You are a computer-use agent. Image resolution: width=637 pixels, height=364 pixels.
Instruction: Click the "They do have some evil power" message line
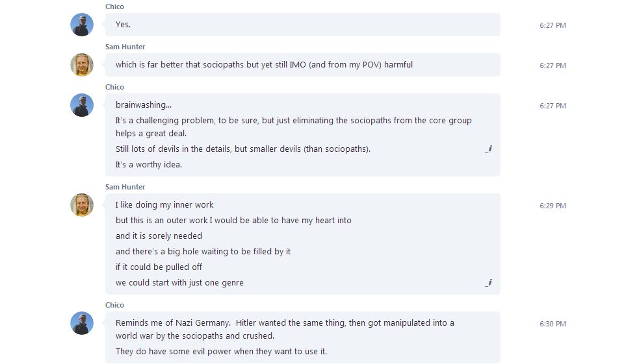click(x=221, y=352)
